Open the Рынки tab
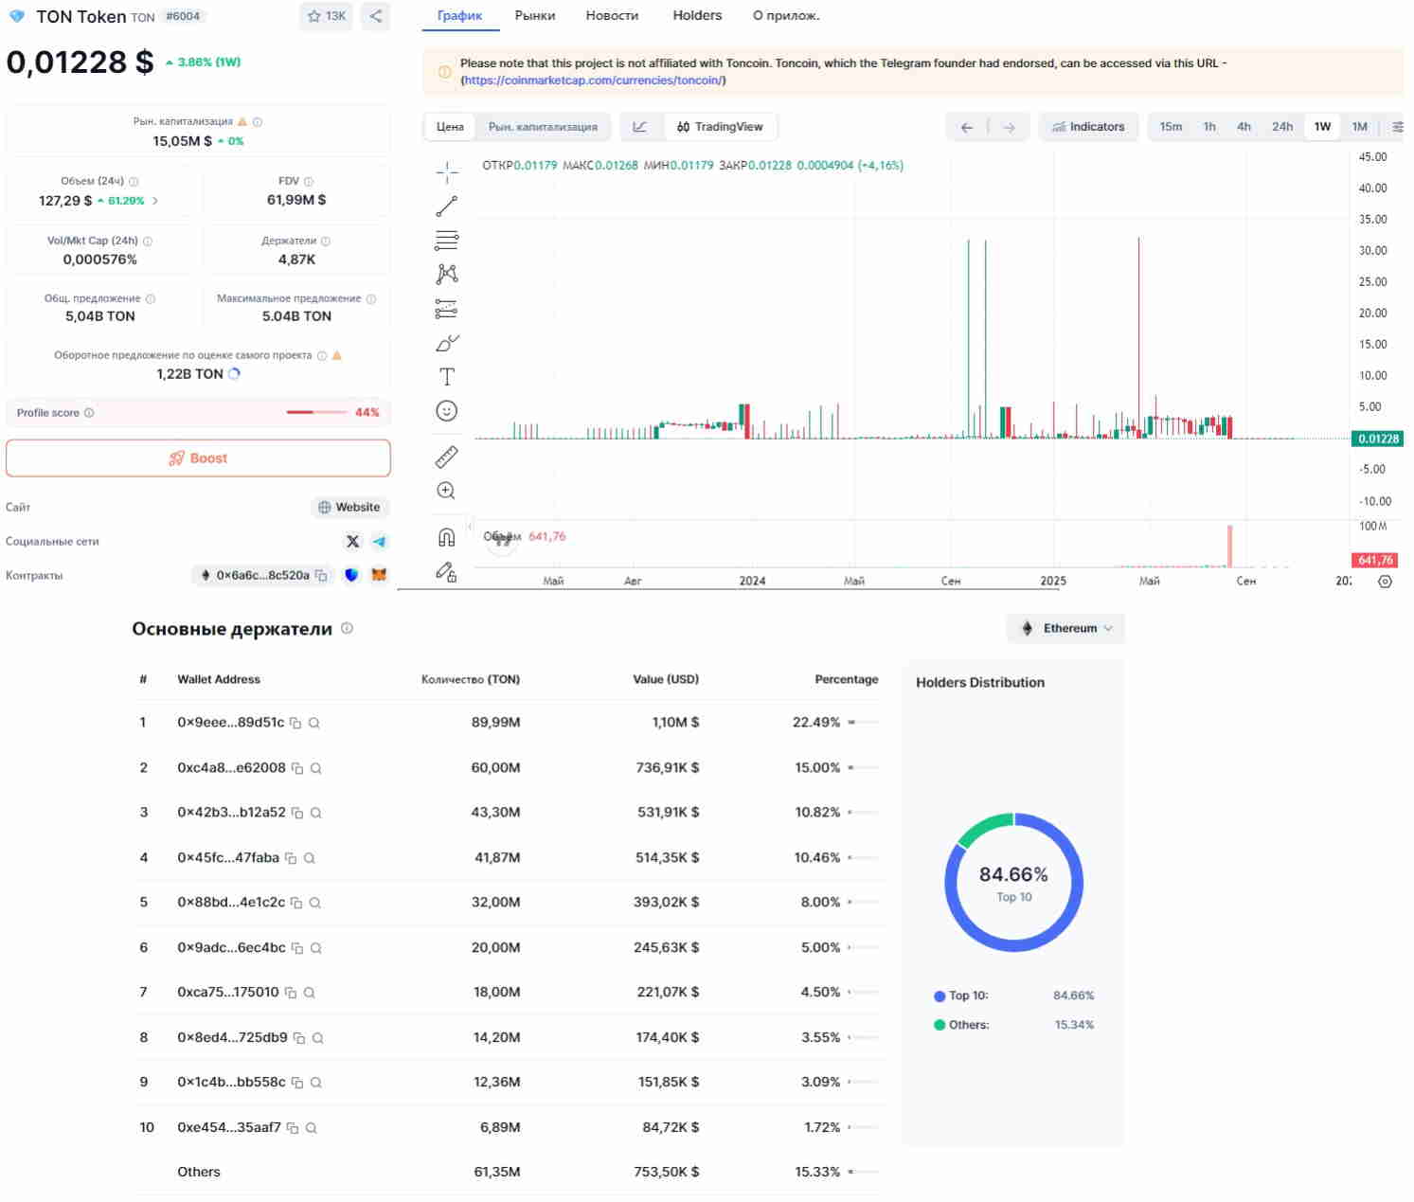The height and width of the screenshot is (1202, 1414). point(535,15)
